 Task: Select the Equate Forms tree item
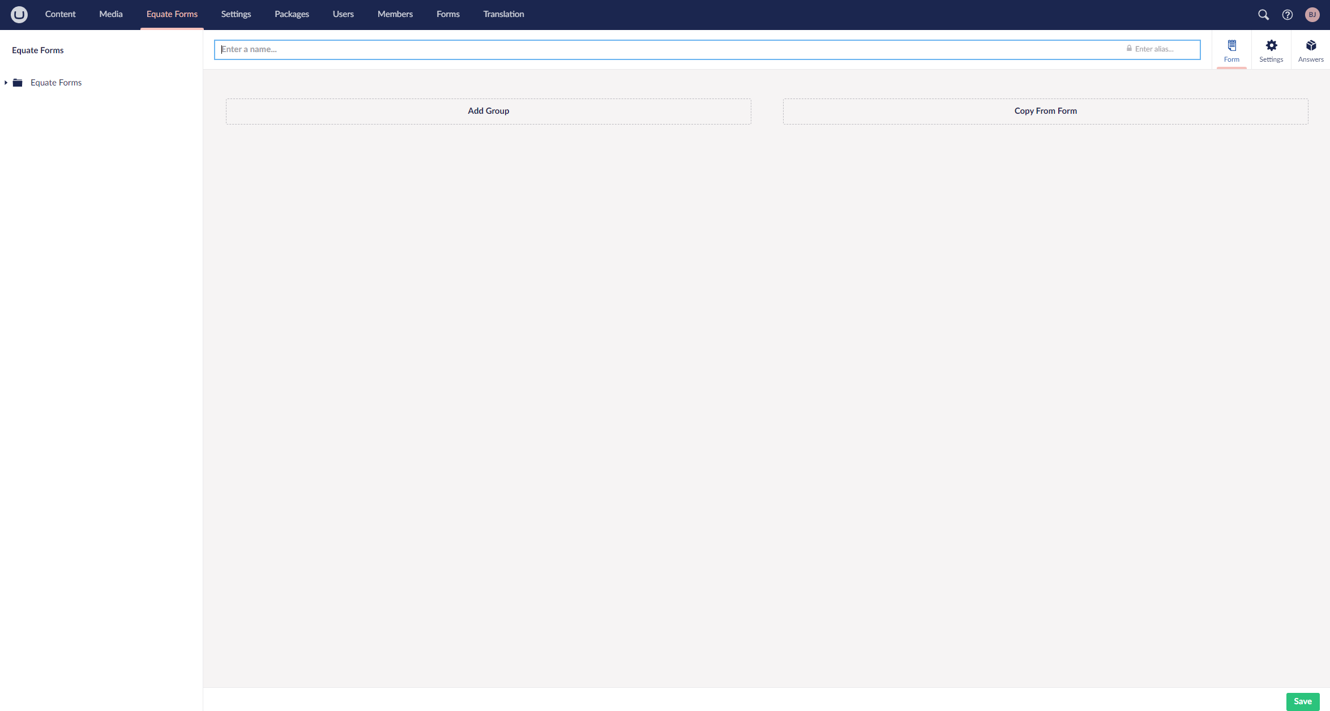[x=56, y=83]
